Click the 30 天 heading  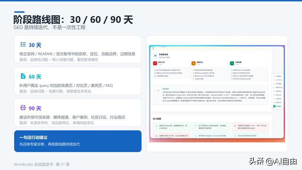[x=35, y=45]
